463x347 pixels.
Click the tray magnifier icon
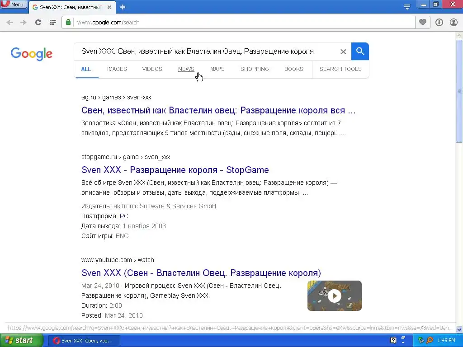click(430, 341)
